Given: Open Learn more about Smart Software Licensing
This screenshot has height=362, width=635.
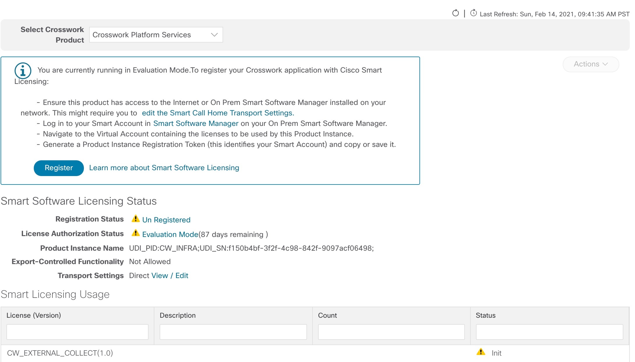Looking at the screenshot, I should [x=164, y=168].
